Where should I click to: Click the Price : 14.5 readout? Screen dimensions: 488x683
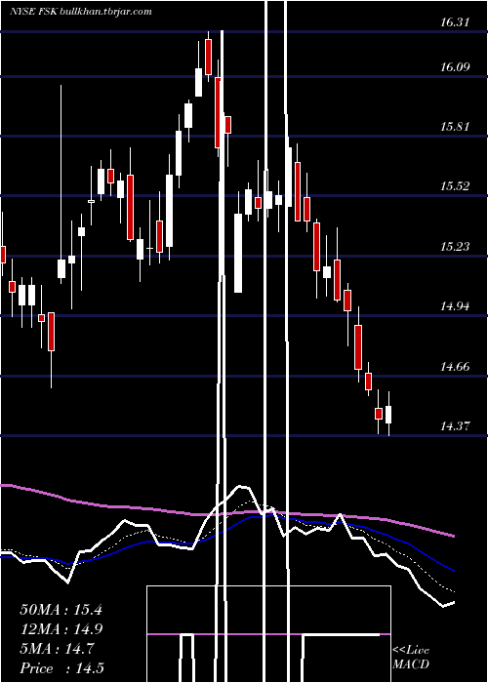click(61, 668)
